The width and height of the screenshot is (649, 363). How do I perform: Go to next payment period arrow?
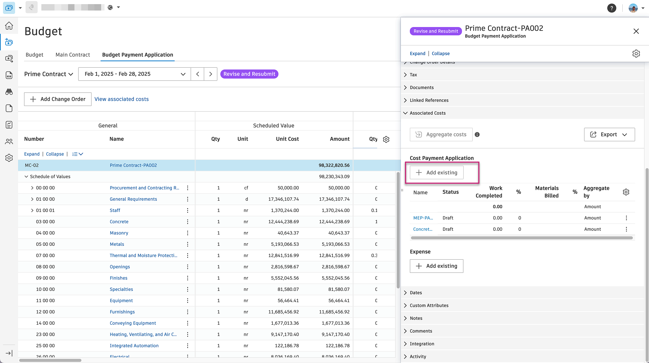click(211, 74)
